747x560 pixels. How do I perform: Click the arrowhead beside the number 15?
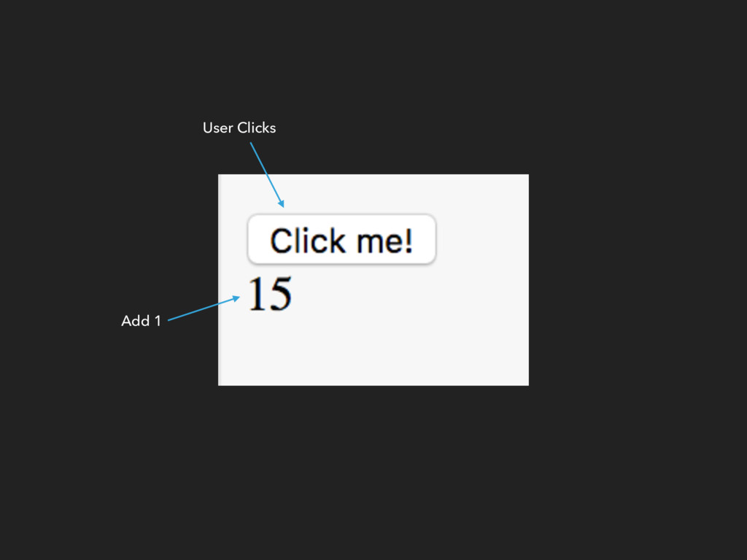click(x=236, y=298)
